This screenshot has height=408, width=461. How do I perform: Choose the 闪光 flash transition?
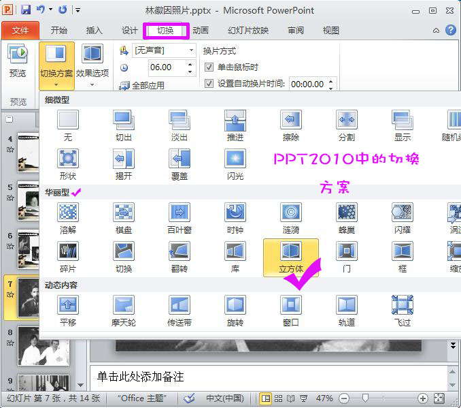coord(235,165)
